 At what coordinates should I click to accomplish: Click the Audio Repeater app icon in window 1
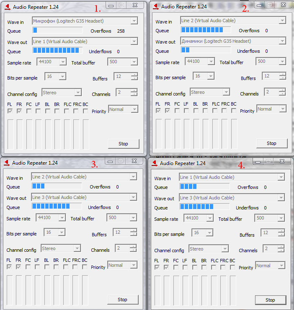coord(7,7)
